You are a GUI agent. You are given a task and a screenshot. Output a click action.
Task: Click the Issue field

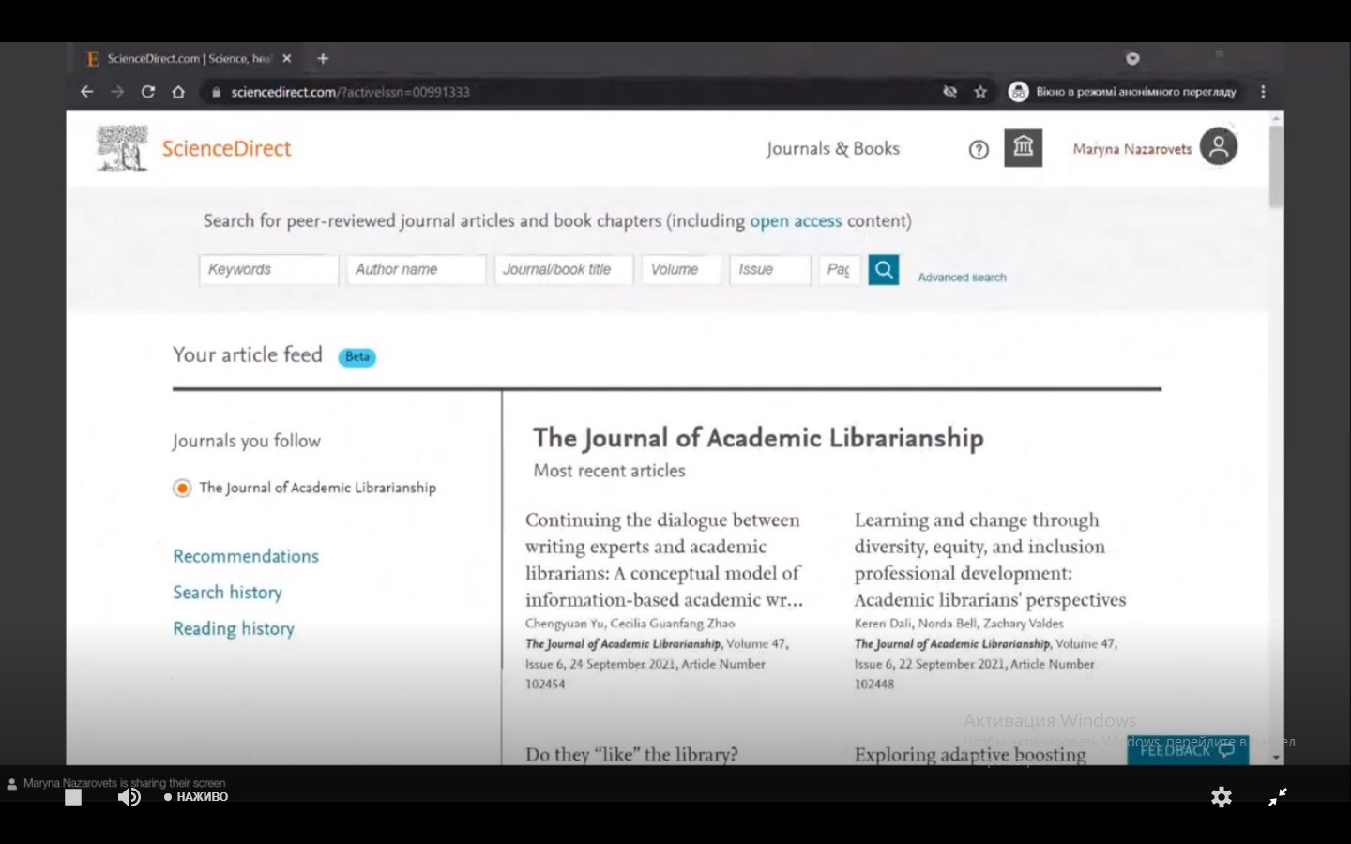(x=769, y=270)
